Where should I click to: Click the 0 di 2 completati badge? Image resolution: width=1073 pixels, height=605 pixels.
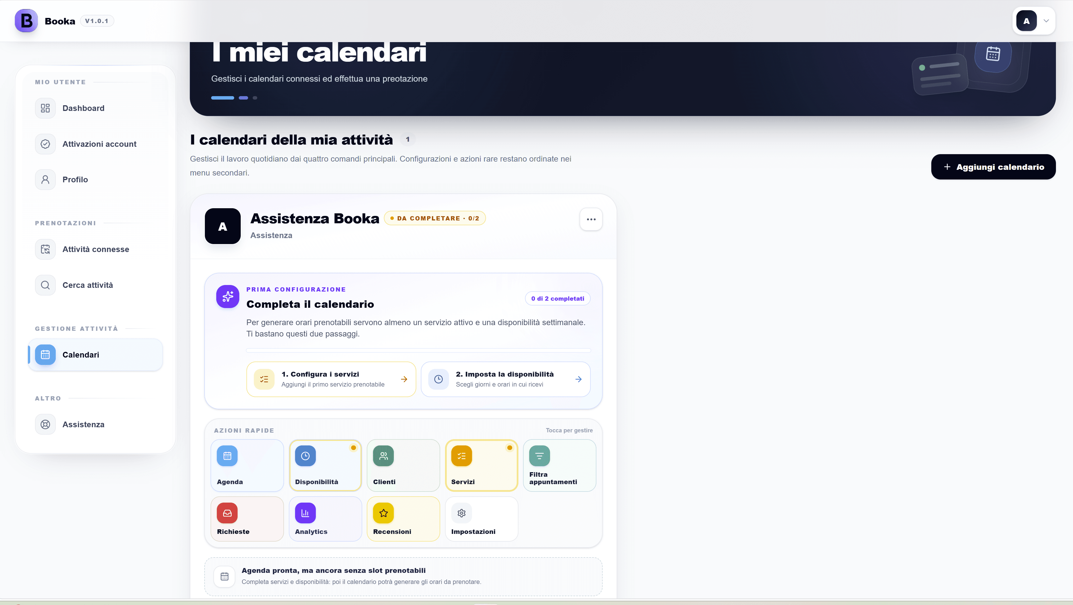[x=557, y=299]
